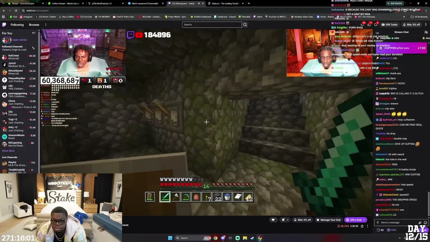Mute the IShowSpeed Twitch tab audio
Screen dimensions: 430x242
point(199,3)
